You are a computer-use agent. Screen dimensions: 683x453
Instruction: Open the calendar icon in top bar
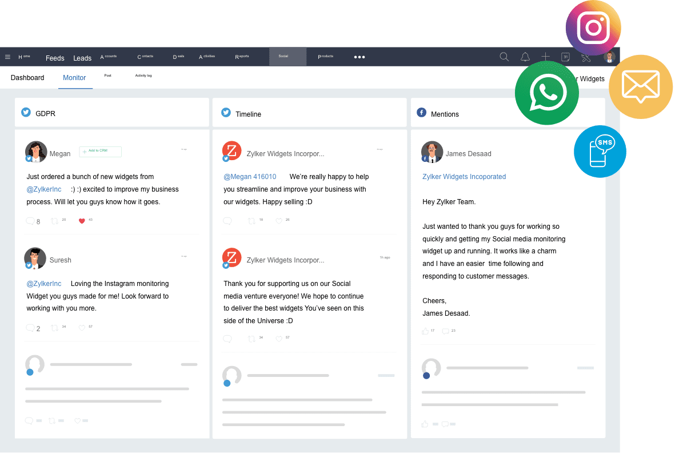[x=565, y=57]
